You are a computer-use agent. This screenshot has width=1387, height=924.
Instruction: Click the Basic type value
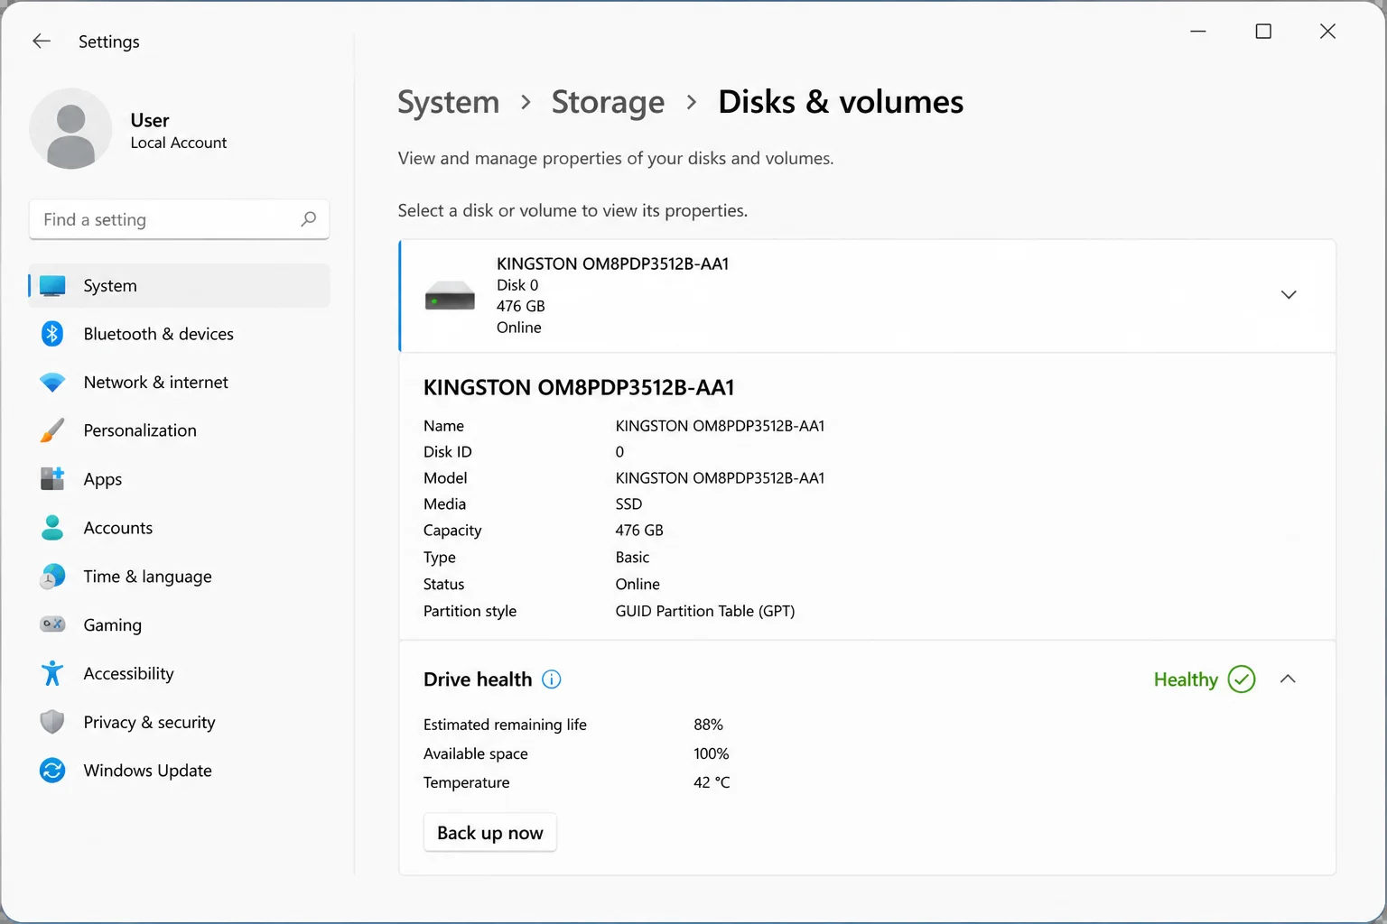(x=632, y=558)
